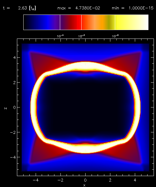Click the min value 1.0000E-15 text
This screenshot has height=187, width=156.
coord(141,8)
